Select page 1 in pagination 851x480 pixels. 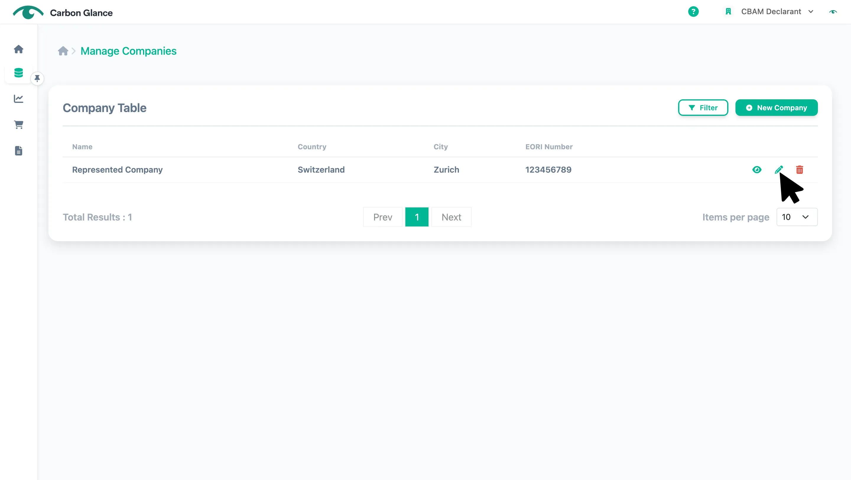point(417,217)
